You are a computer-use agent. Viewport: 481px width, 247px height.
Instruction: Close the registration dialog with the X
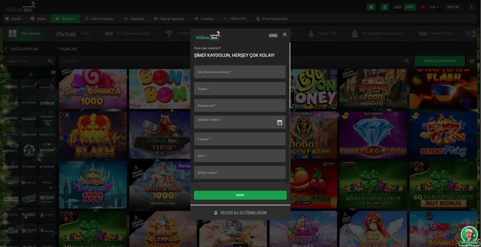pos(285,35)
